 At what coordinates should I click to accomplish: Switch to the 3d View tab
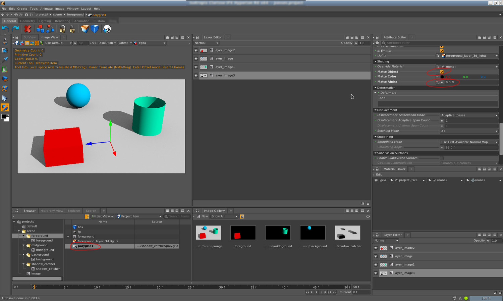tap(30, 37)
